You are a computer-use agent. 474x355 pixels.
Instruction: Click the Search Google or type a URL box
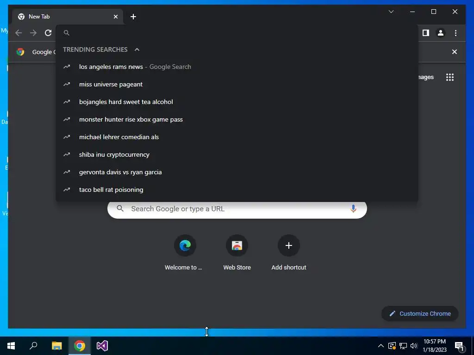[x=237, y=208]
